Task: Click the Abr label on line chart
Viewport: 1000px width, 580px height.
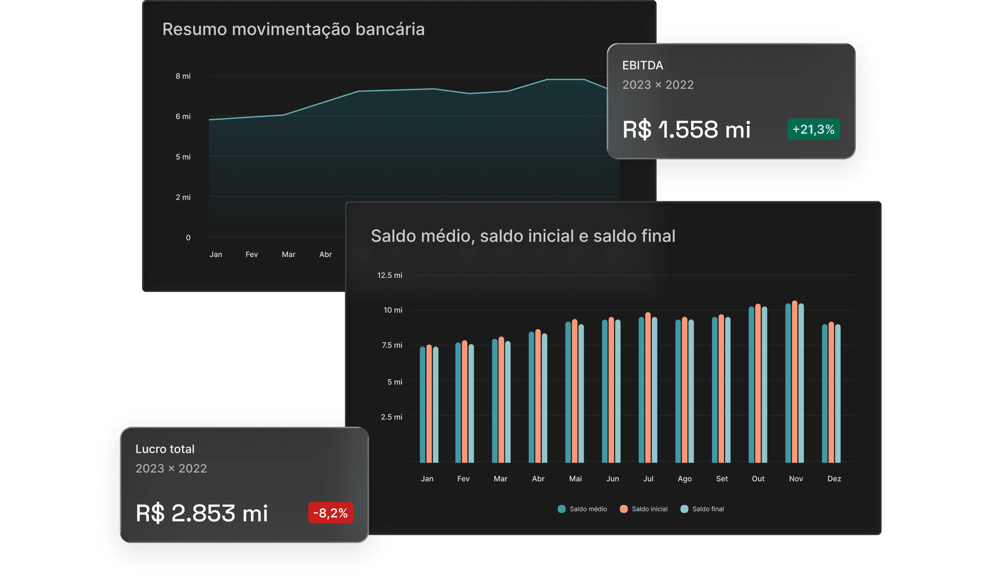Action: [326, 254]
